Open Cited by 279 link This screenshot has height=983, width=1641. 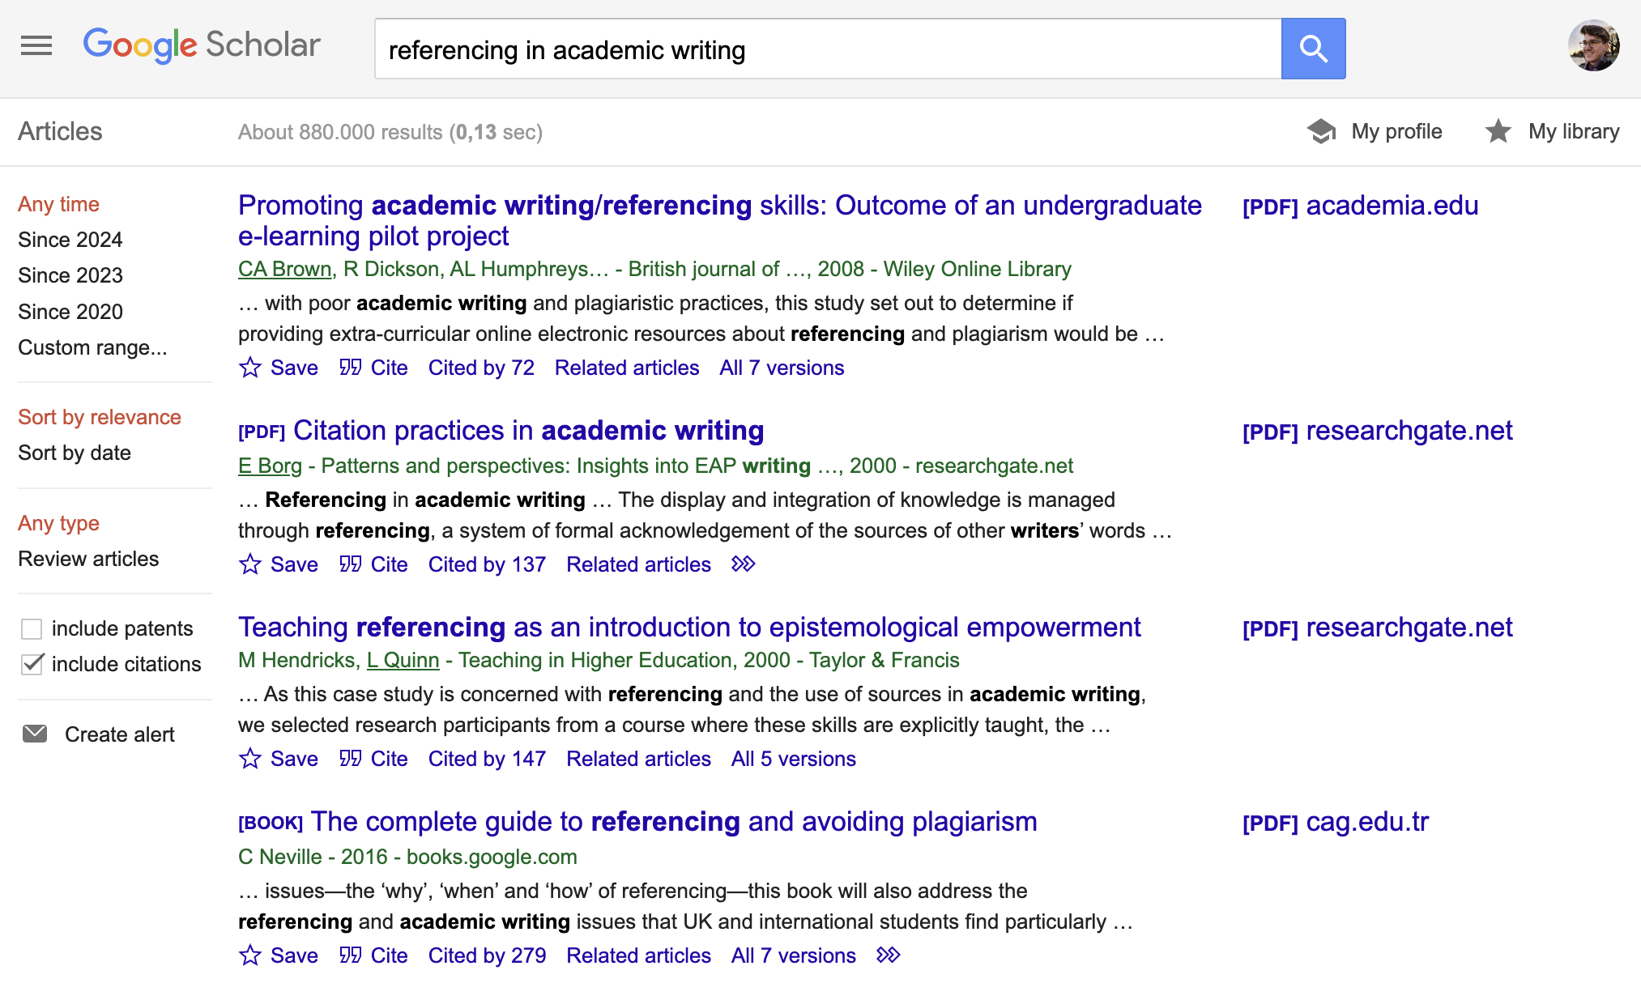tap(487, 955)
